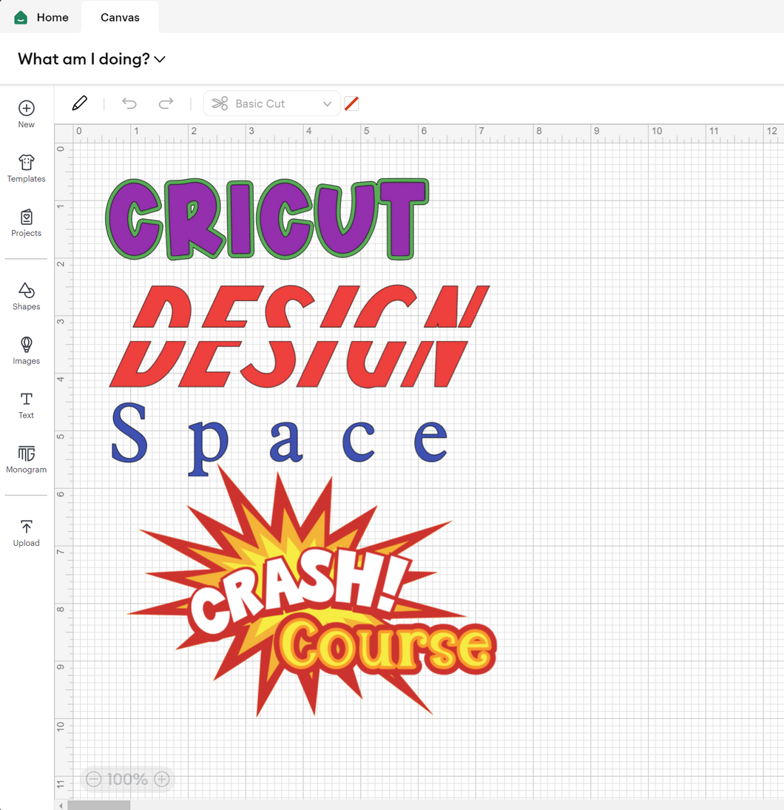Open the color swatch beside Basic Cut
784x810 pixels.
[x=351, y=104]
